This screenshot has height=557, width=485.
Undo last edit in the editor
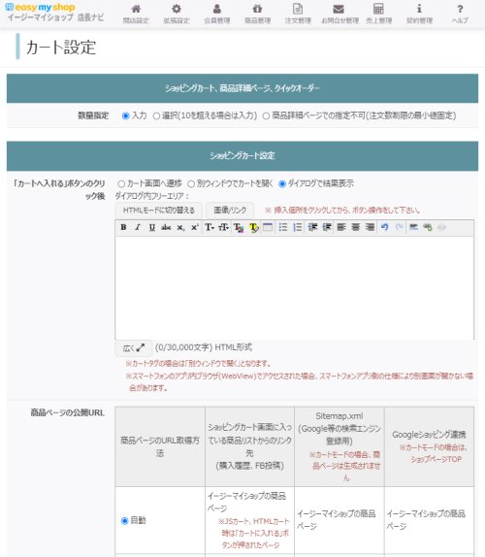pyautogui.click(x=384, y=227)
